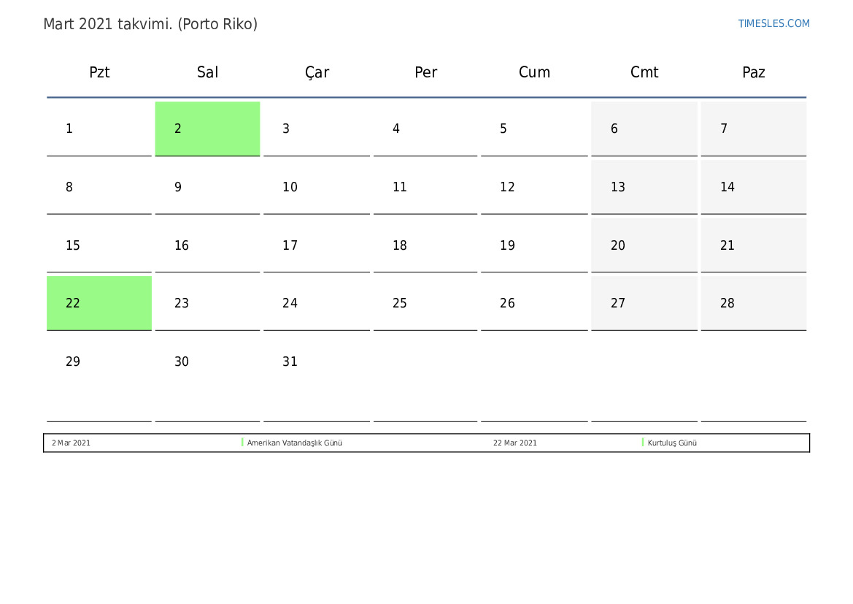The height and width of the screenshot is (604, 853).
Task: Open the TIMESLES.COM link
Action: 773,23
